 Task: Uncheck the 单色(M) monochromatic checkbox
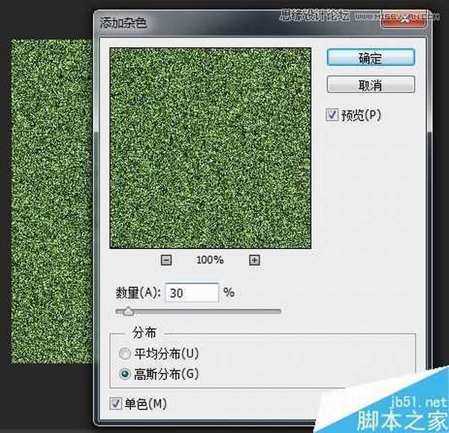116,404
